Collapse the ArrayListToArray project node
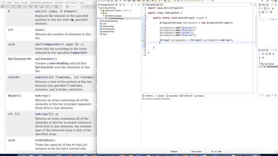This screenshot has width=278, height=156. [x=99, y=8]
